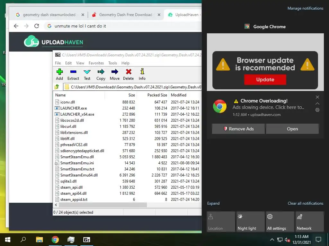The height and width of the screenshot is (246, 329).
Task: Open notification settings gear icon
Action: (317, 110)
